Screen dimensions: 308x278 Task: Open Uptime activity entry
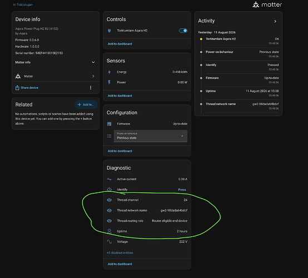click(242, 93)
